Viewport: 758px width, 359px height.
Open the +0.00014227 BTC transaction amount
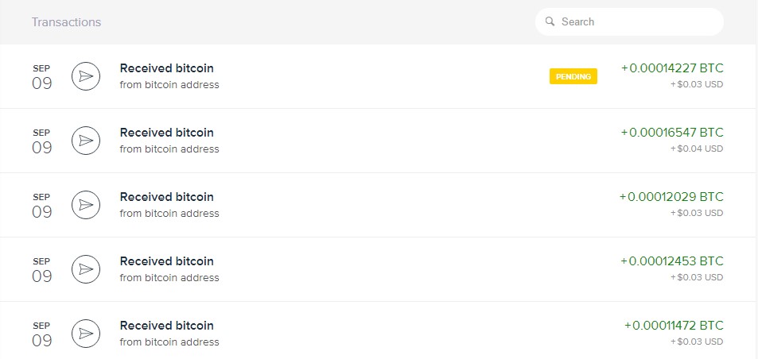click(x=672, y=68)
